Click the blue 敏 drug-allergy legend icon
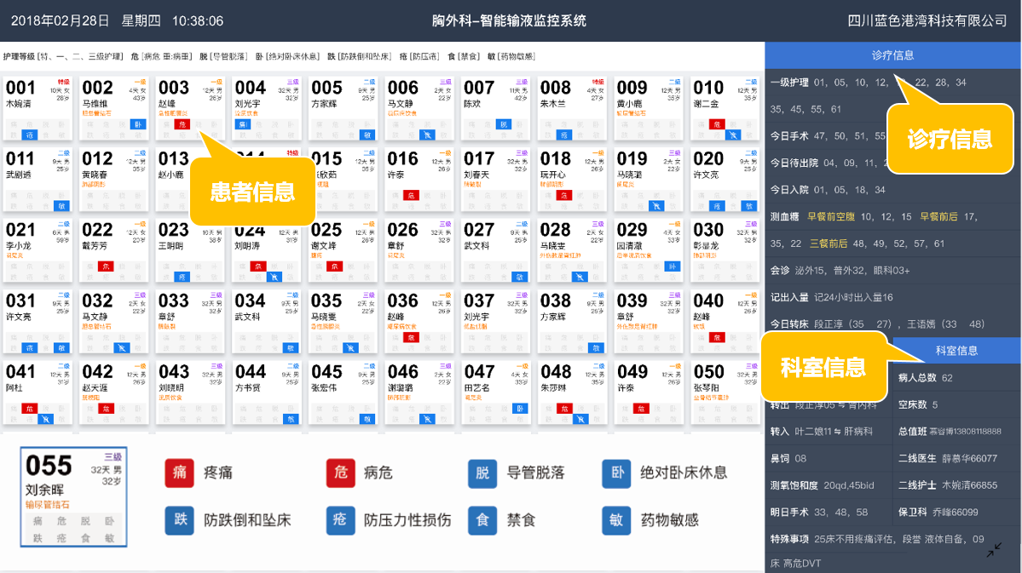The height and width of the screenshot is (573, 1022). pyautogui.click(x=616, y=520)
